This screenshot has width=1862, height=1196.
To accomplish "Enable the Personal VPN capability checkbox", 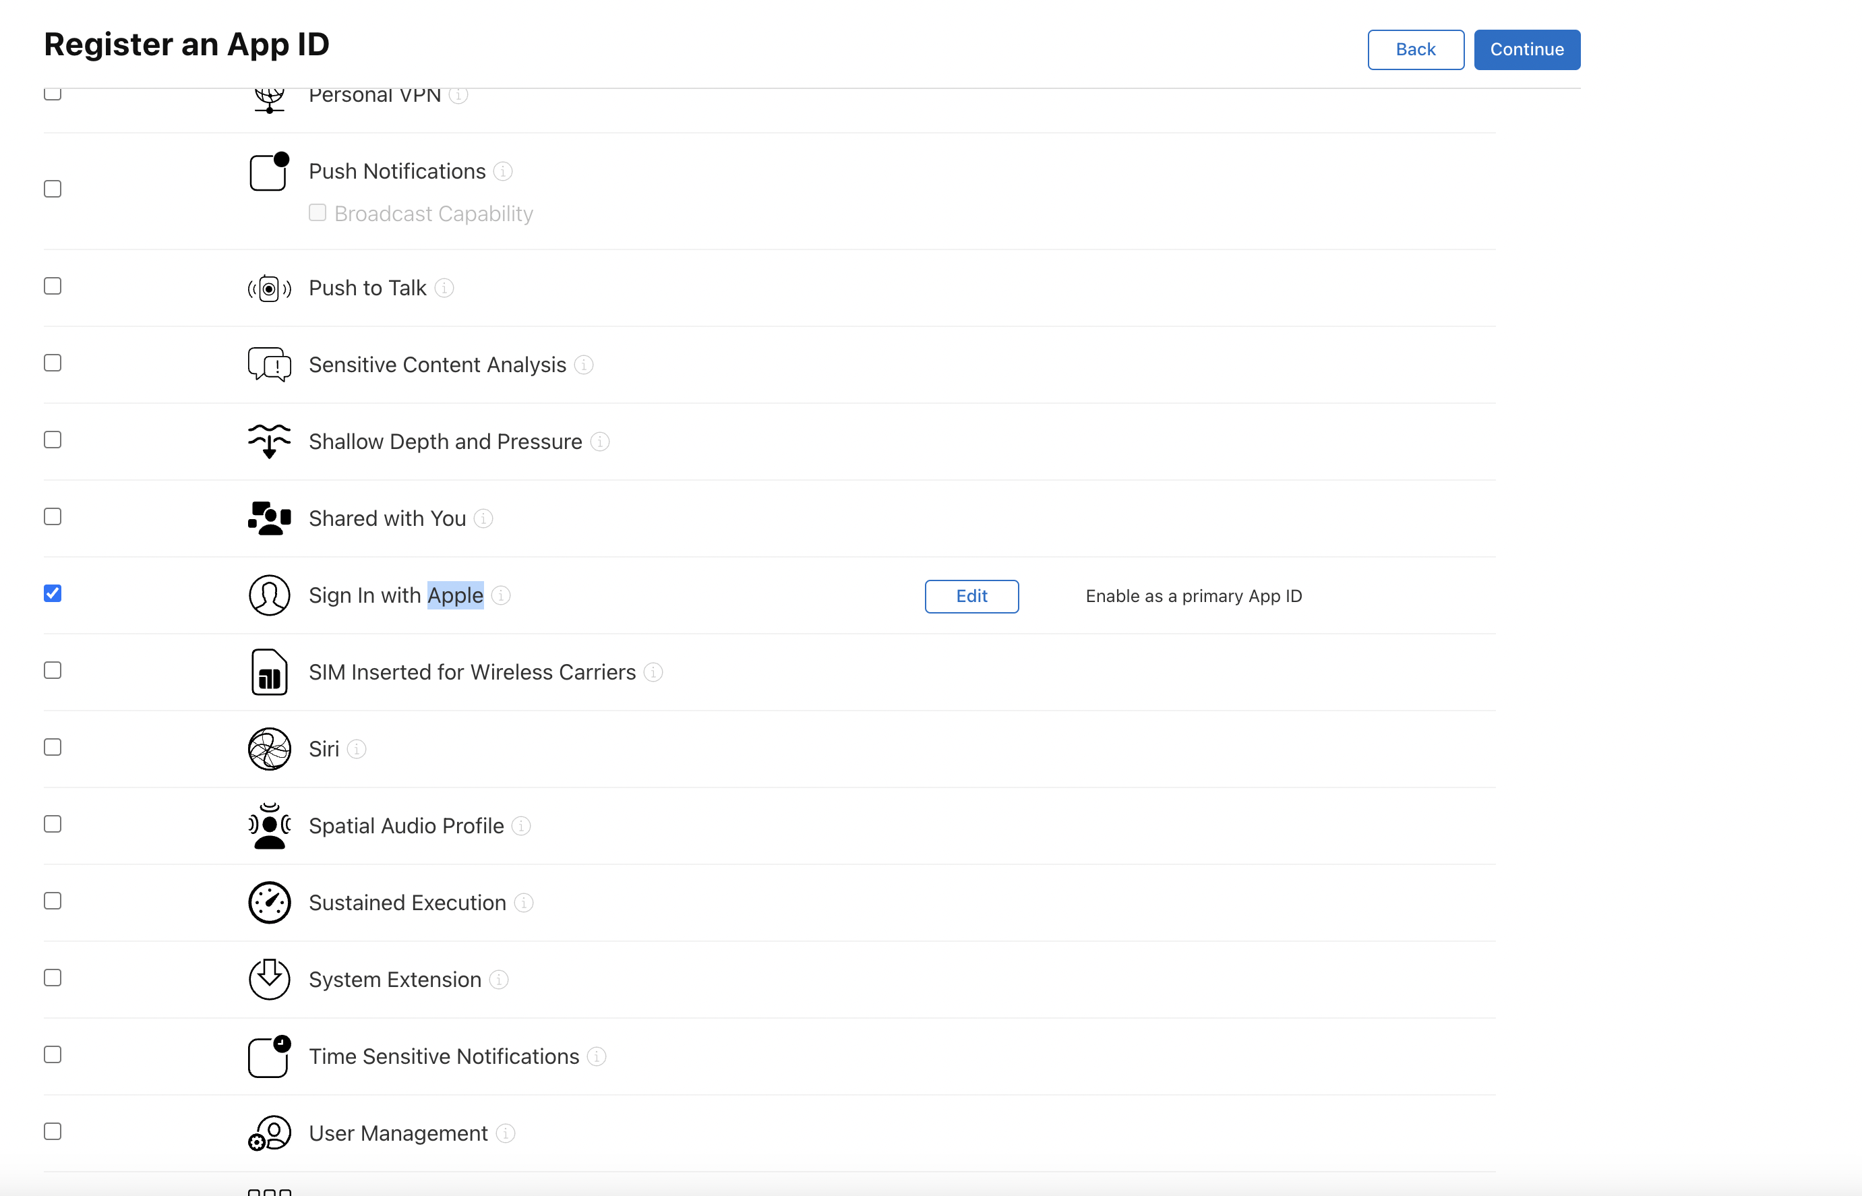I will point(52,93).
